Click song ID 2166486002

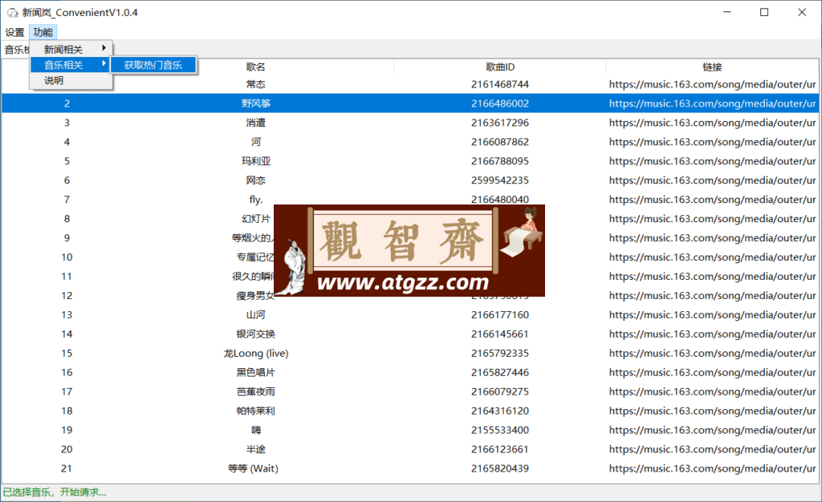(x=500, y=103)
